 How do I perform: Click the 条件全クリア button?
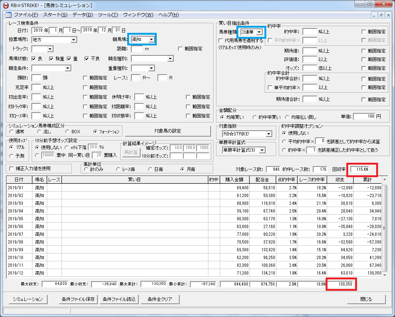point(160,299)
